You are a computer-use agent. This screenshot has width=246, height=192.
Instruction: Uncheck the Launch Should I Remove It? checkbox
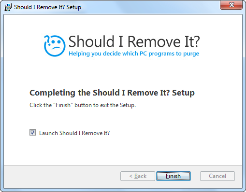click(x=33, y=133)
